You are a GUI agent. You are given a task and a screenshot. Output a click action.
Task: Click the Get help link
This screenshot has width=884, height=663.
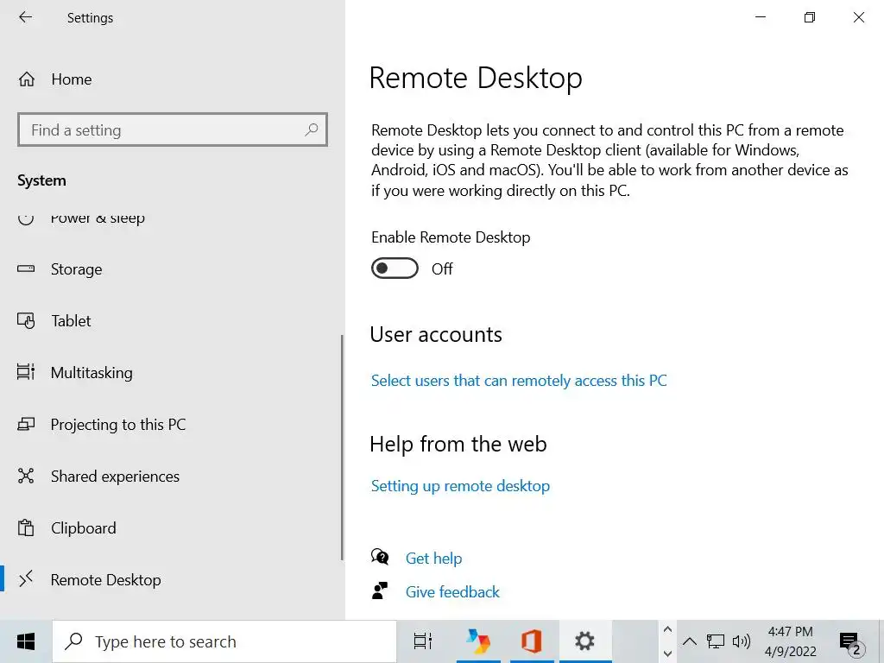[x=433, y=559]
